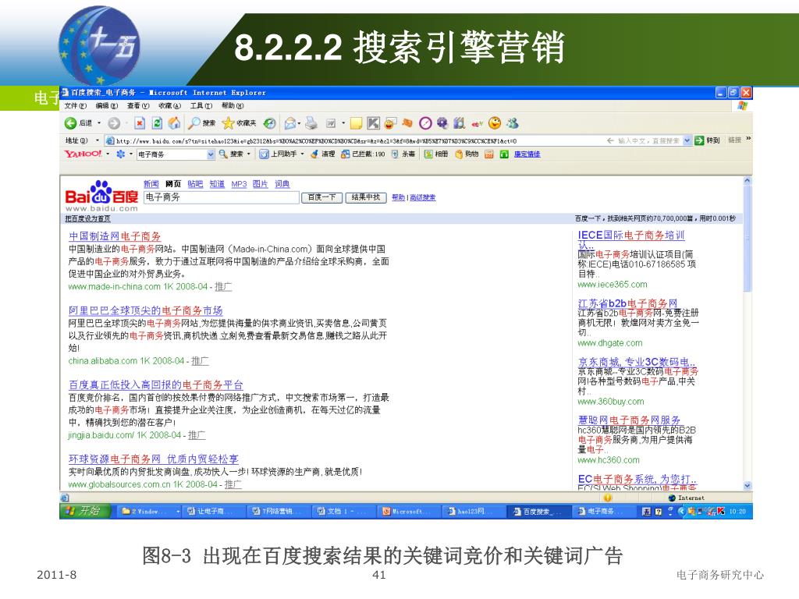Switch to Baidu 贴吧 tab
The image size is (799, 599).
click(195, 184)
